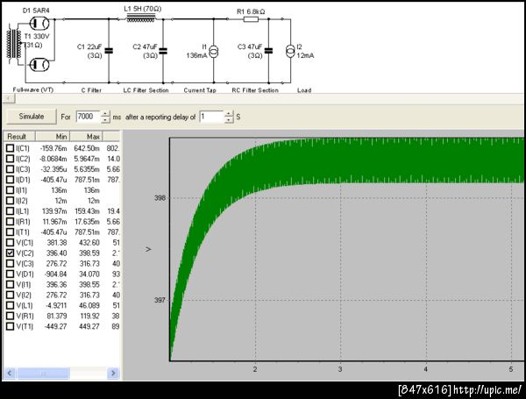The image size is (526, 399).
Task: Click the Result column header
Action: (19, 136)
